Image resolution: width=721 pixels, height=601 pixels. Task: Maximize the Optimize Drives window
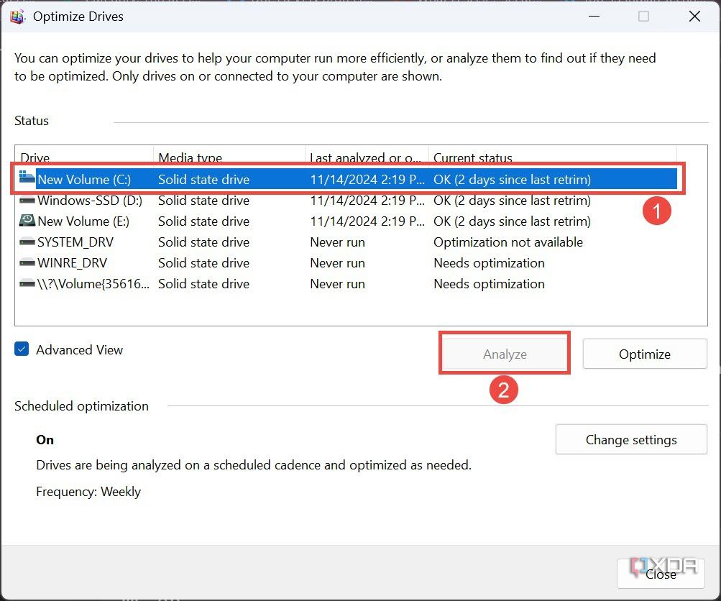643,17
